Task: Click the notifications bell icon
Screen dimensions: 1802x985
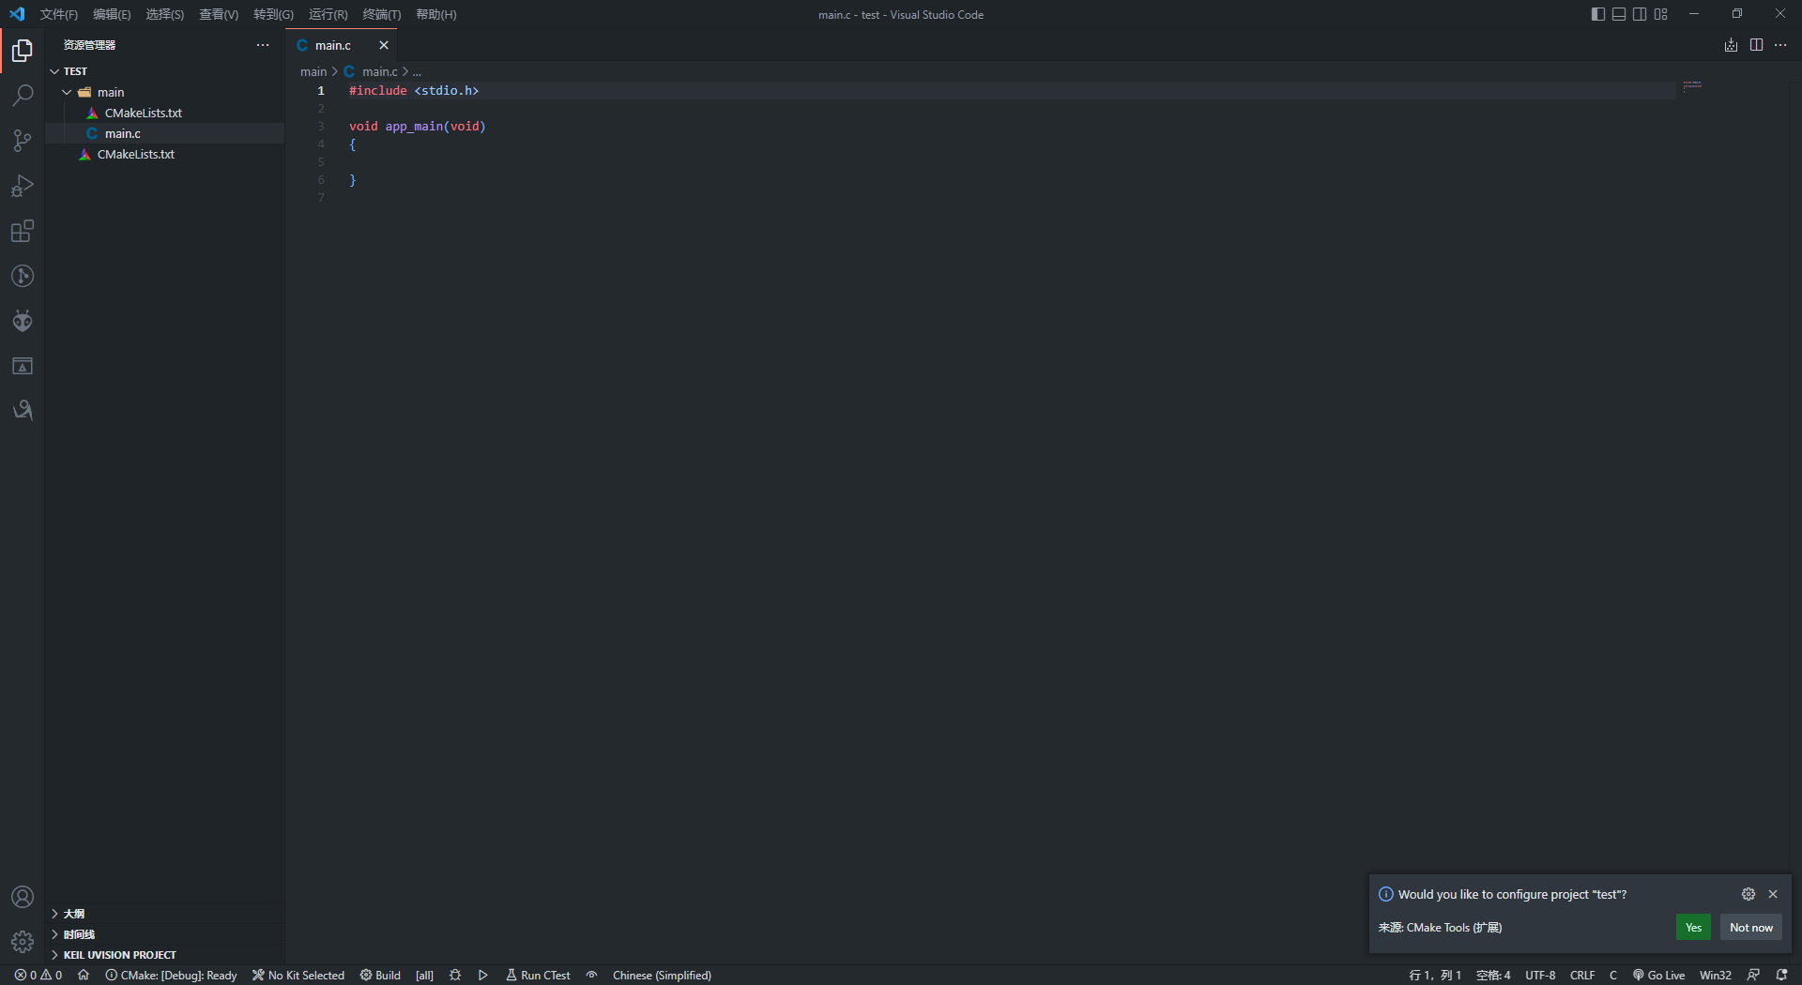Action: (1781, 976)
